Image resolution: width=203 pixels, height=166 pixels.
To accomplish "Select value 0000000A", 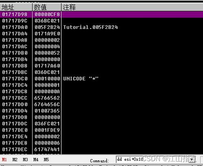I will tap(47, 92).
